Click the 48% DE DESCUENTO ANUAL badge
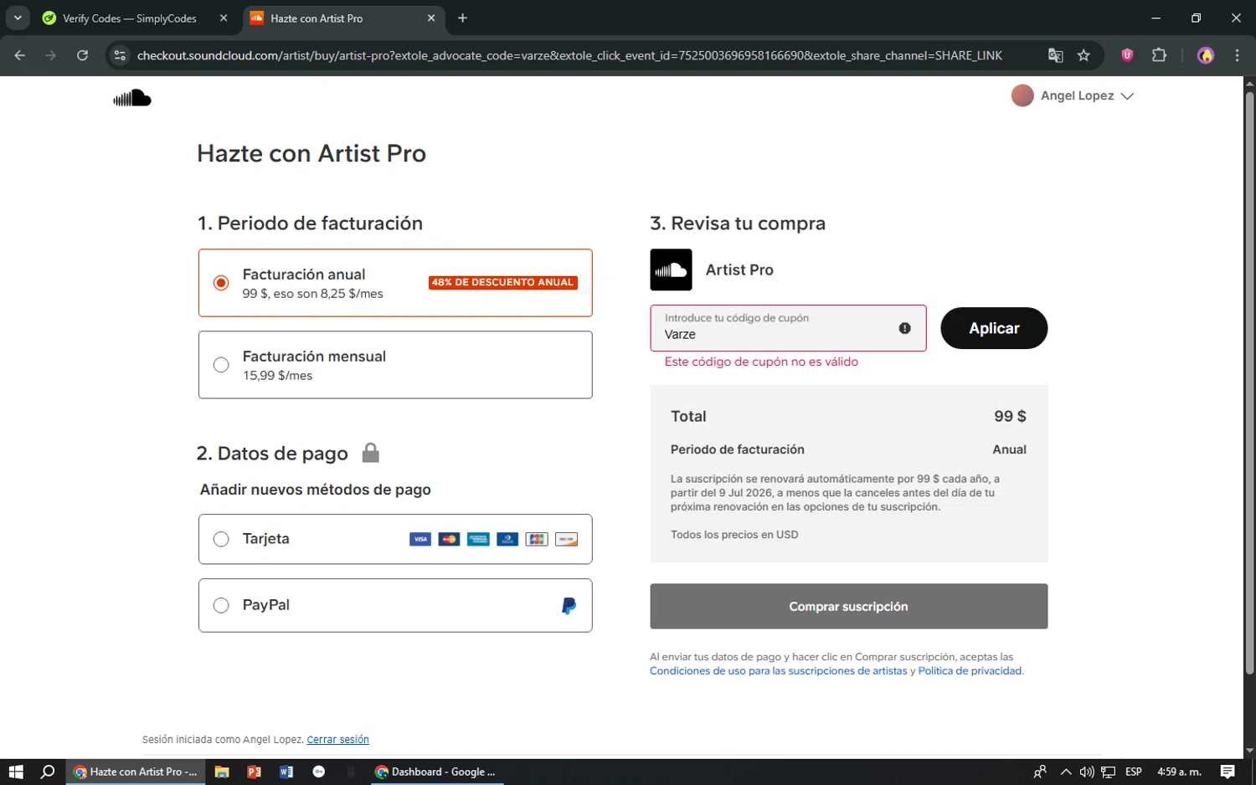 502,283
